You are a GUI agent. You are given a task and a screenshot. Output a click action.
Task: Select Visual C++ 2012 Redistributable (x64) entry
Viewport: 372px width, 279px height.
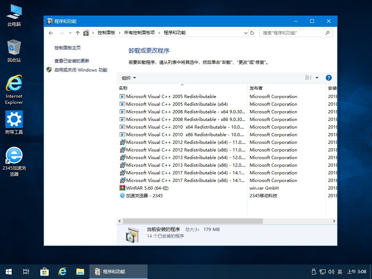click(182, 142)
